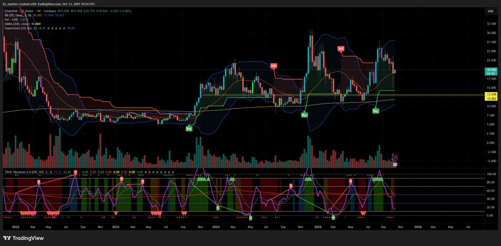
Task: Click the purple lightning event icon
Action: 395,158
